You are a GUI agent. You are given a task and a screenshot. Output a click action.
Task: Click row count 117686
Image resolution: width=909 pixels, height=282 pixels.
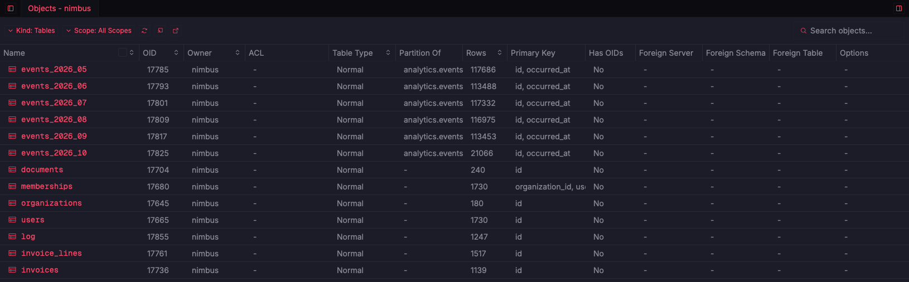[483, 70]
